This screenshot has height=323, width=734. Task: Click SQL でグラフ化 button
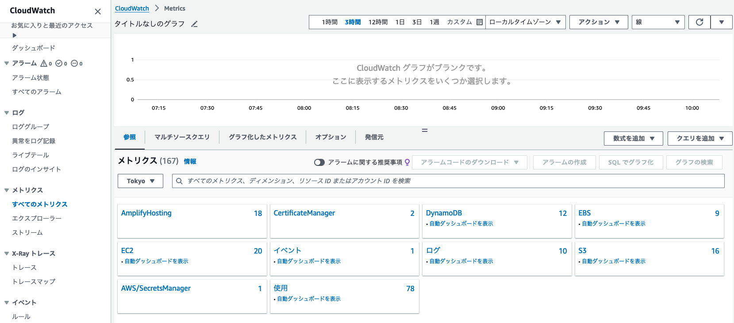click(631, 162)
